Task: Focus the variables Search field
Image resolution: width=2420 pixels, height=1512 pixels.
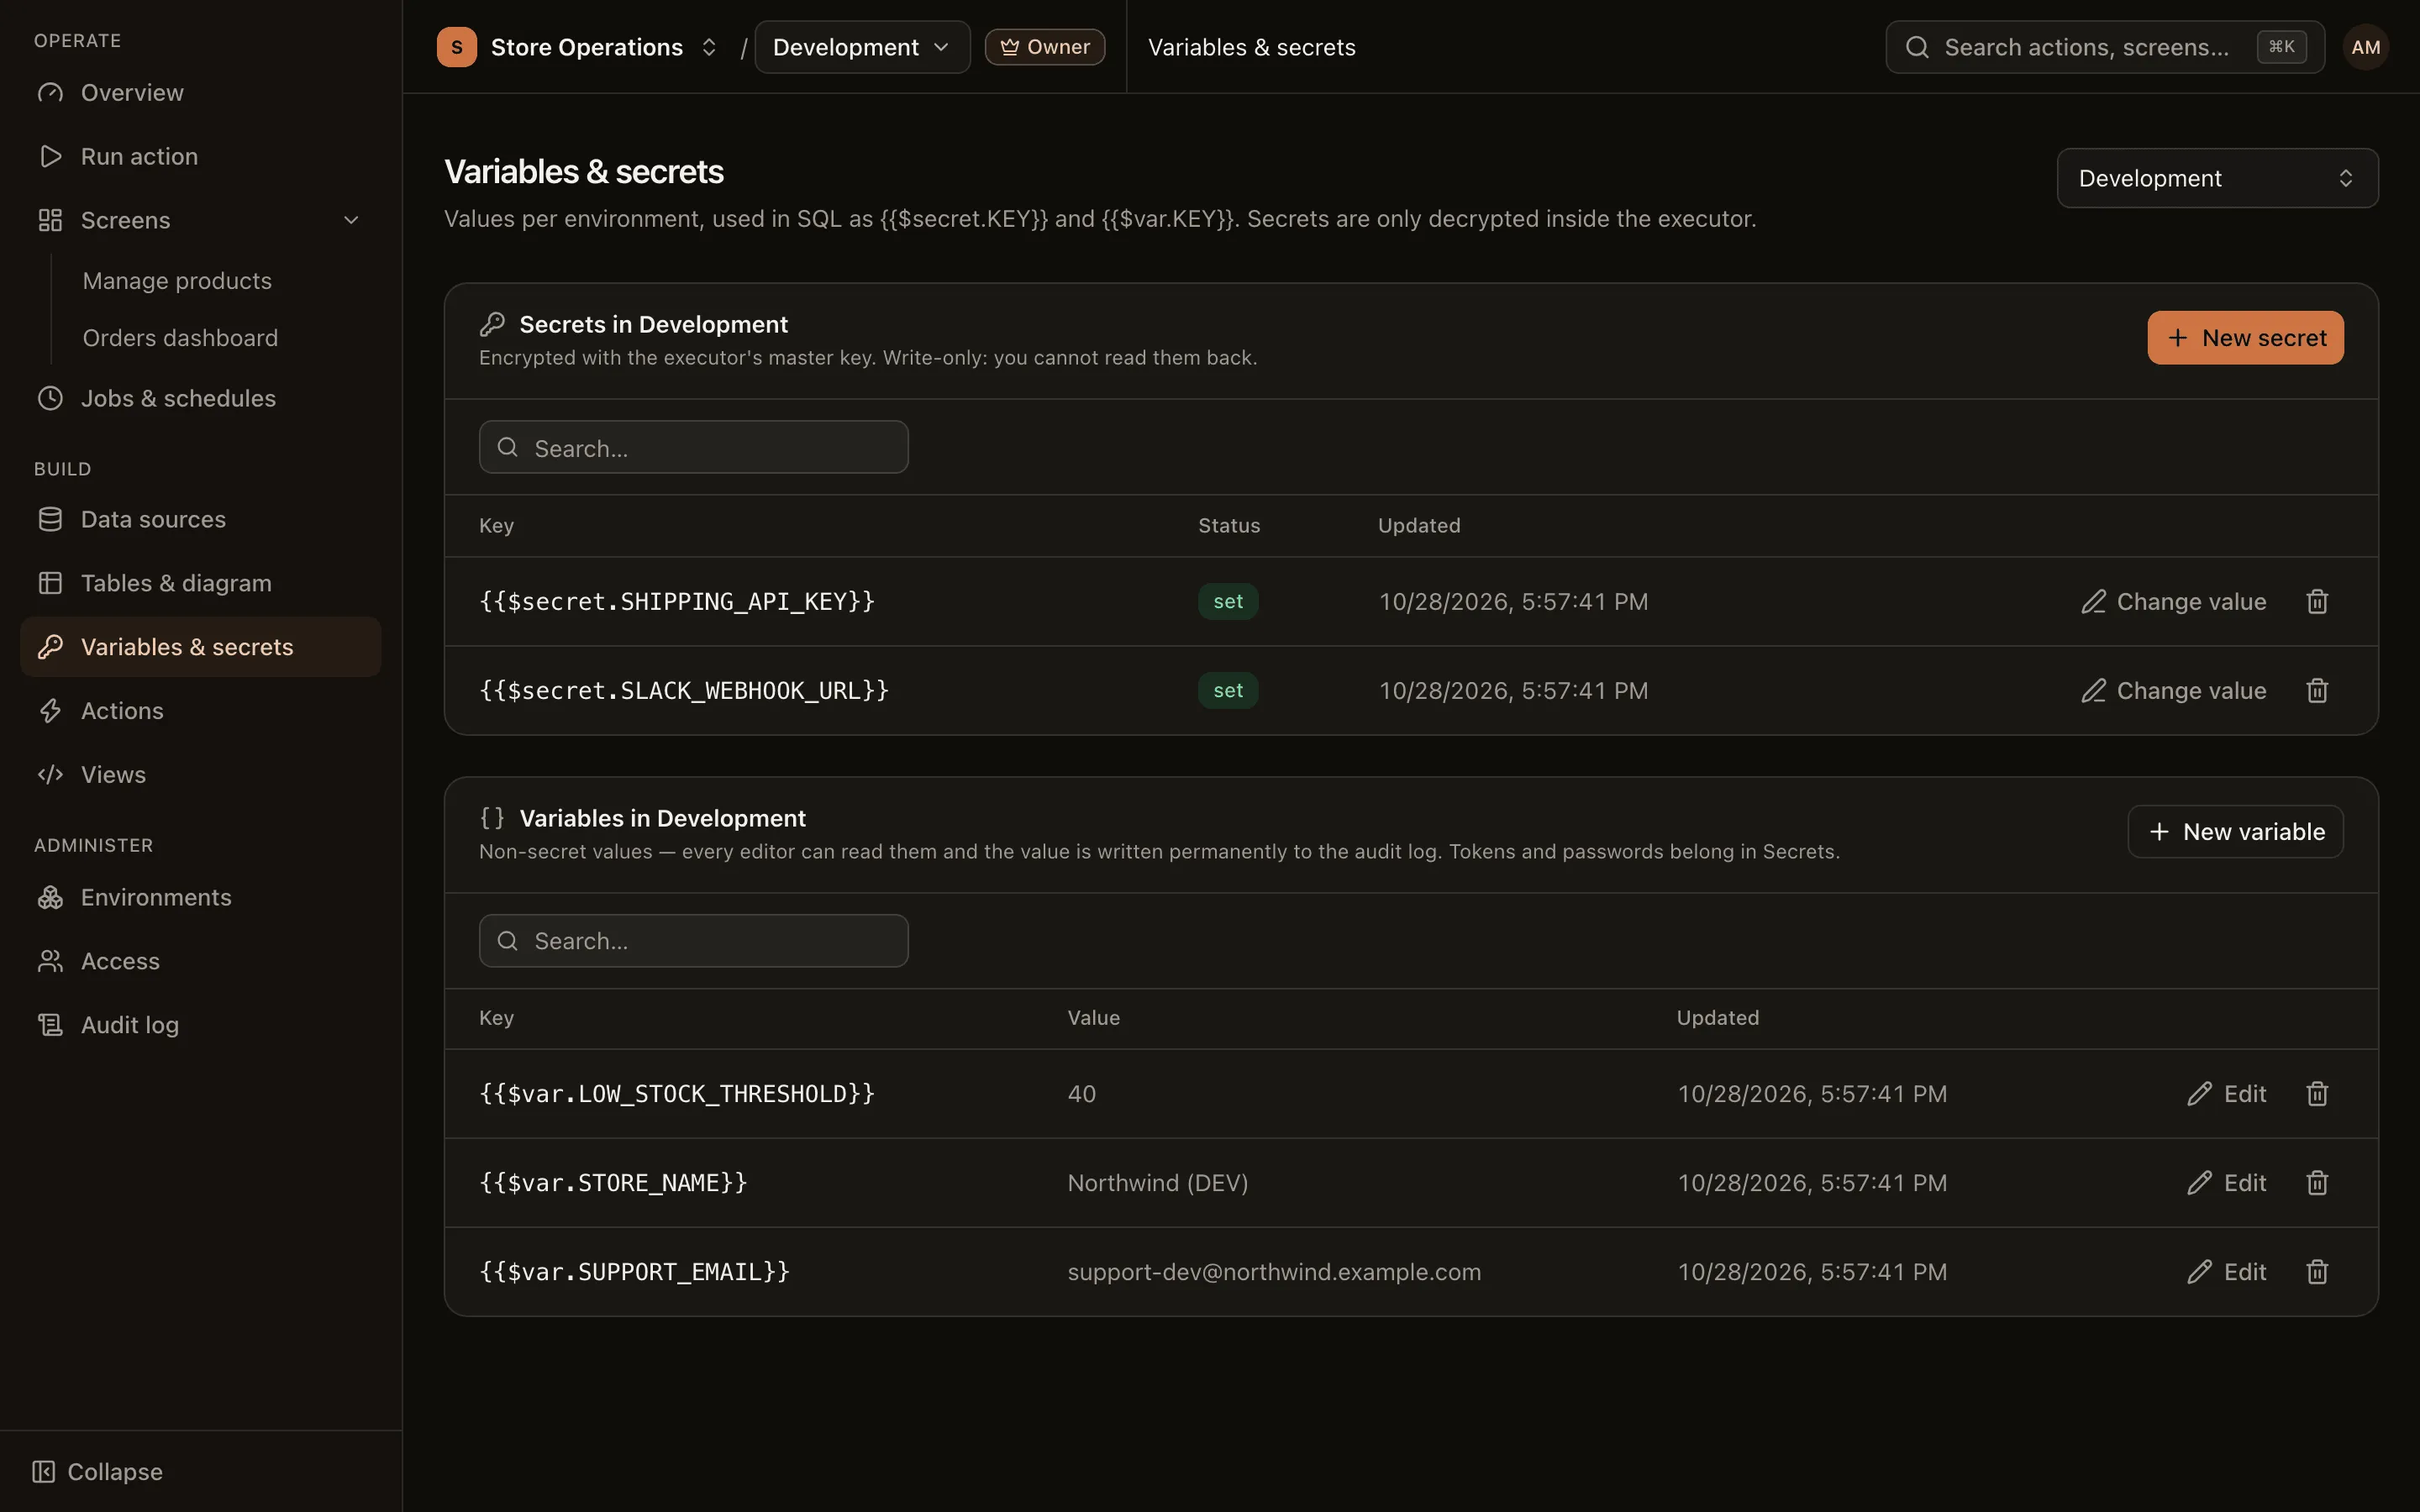Action: tap(693, 940)
